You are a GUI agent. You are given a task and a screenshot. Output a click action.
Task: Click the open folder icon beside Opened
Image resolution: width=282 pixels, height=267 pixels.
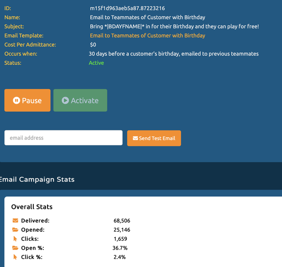(x=16, y=230)
